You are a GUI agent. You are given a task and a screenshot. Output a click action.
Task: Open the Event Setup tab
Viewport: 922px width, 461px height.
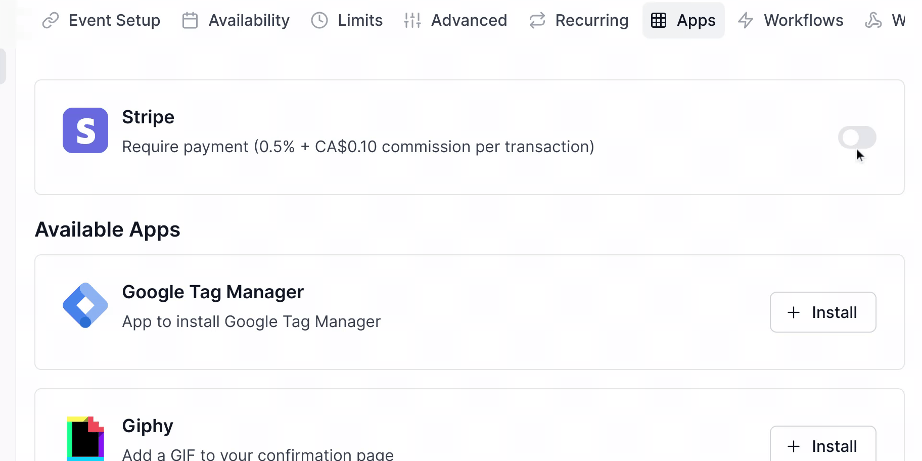tap(114, 20)
